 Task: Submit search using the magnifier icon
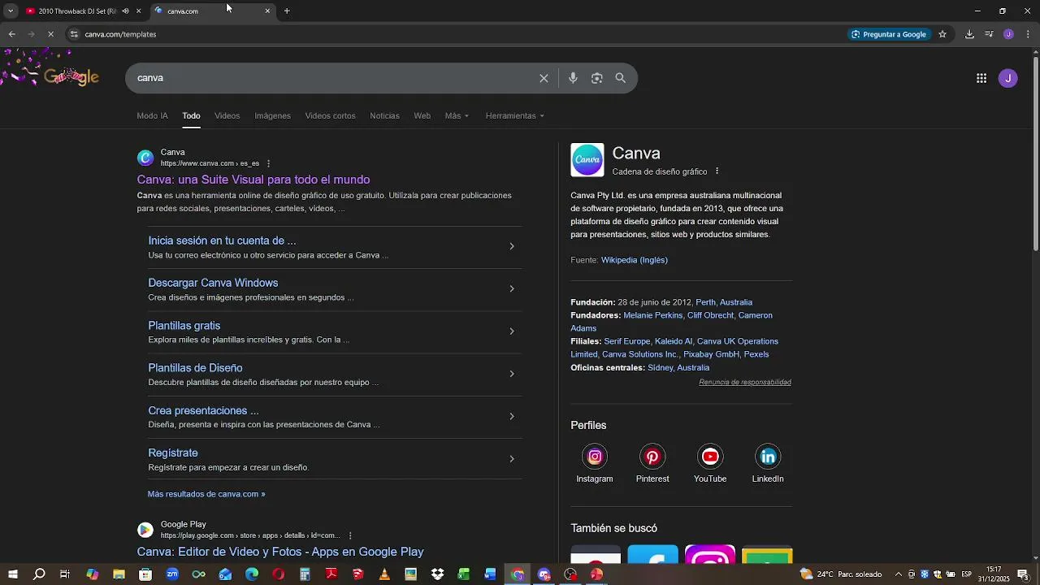coord(621,78)
